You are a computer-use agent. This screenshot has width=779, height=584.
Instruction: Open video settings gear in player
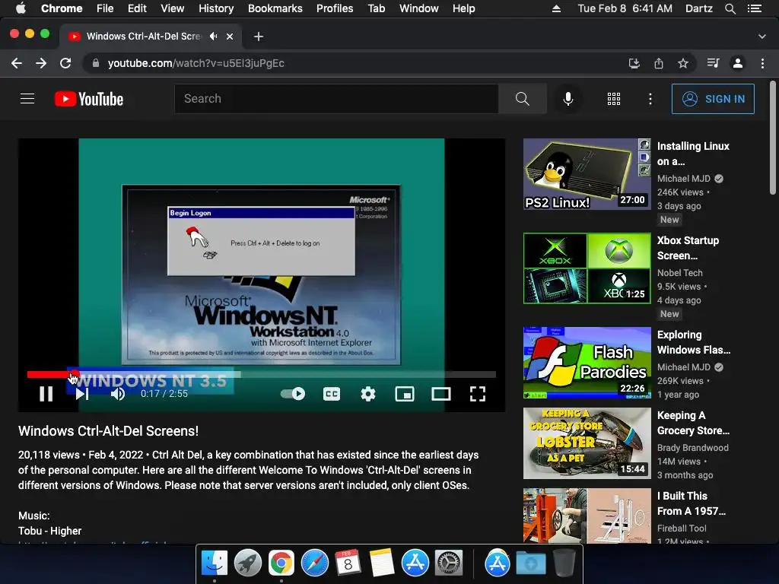(368, 394)
